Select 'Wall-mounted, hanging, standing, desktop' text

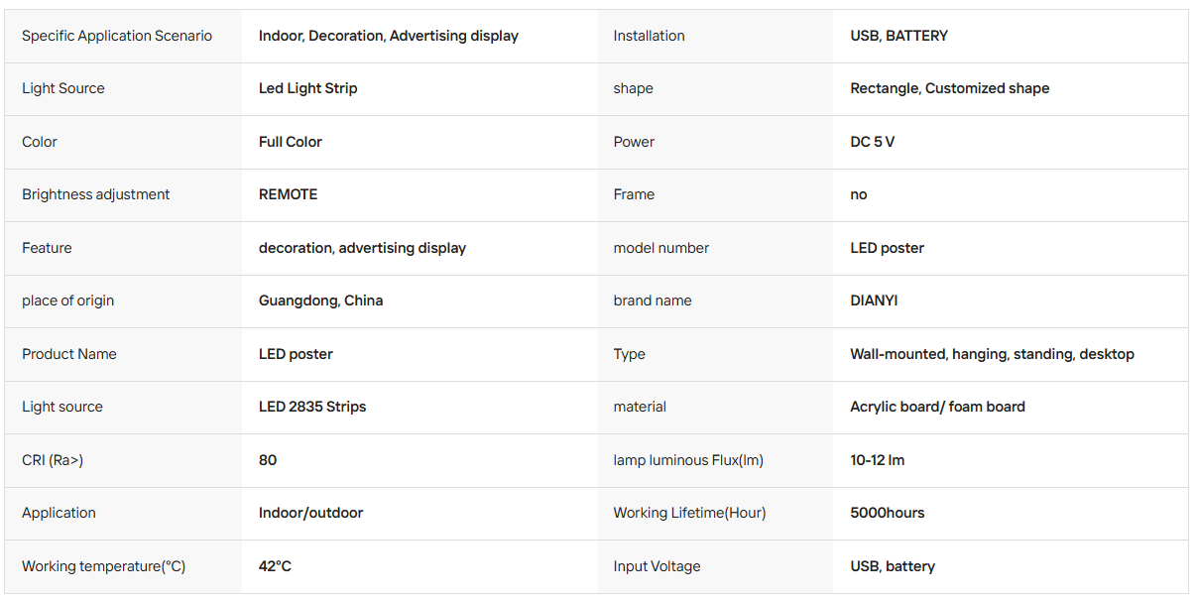click(x=993, y=354)
